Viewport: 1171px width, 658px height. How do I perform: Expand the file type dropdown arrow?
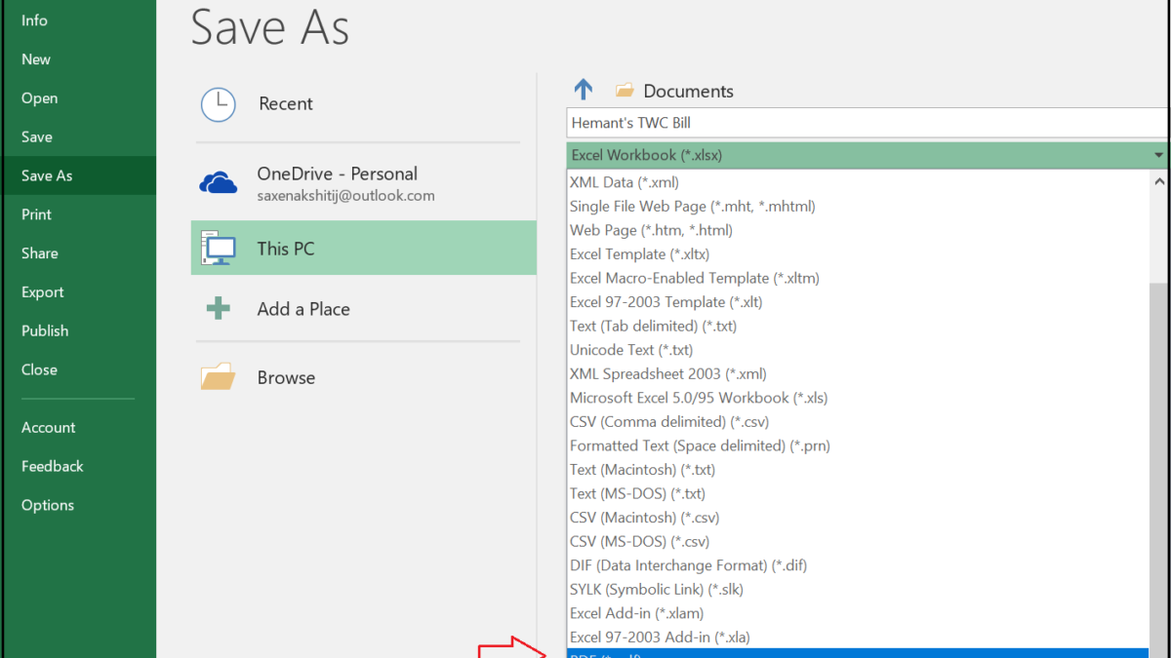pyautogui.click(x=1158, y=155)
